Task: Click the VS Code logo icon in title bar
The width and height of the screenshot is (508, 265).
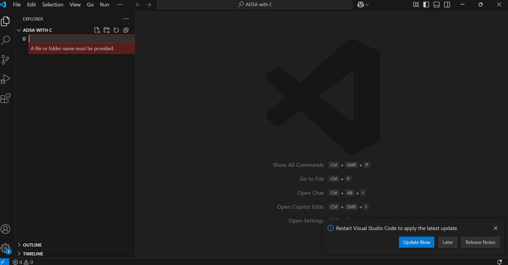Action: click(x=4, y=5)
